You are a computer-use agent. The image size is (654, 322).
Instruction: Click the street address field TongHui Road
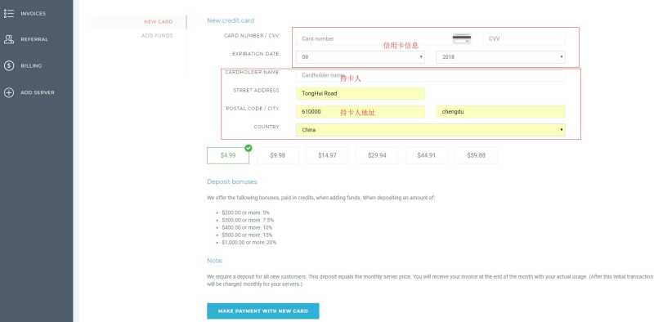[x=361, y=93]
